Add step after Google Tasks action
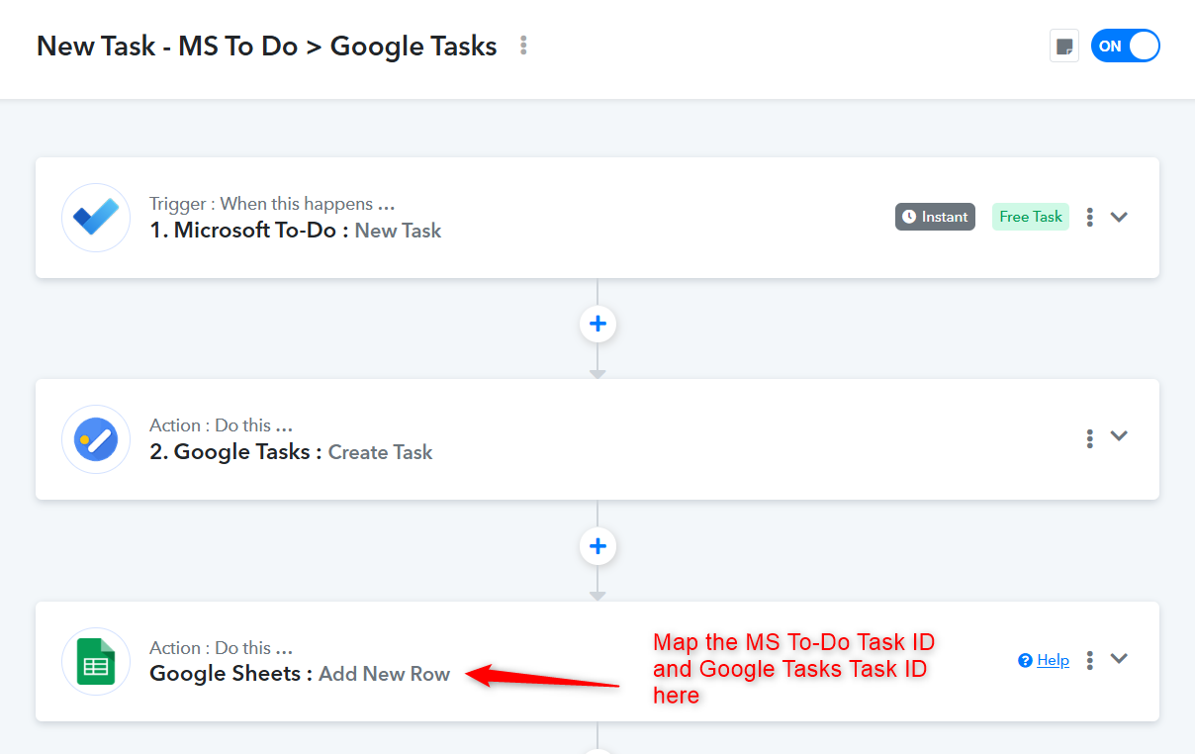The width and height of the screenshot is (1195, 754). click(597, 546)
